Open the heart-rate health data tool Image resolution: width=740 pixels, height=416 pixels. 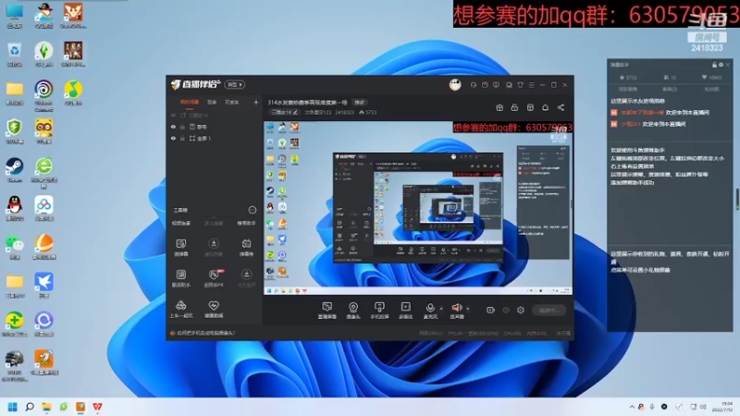[214, 309]
